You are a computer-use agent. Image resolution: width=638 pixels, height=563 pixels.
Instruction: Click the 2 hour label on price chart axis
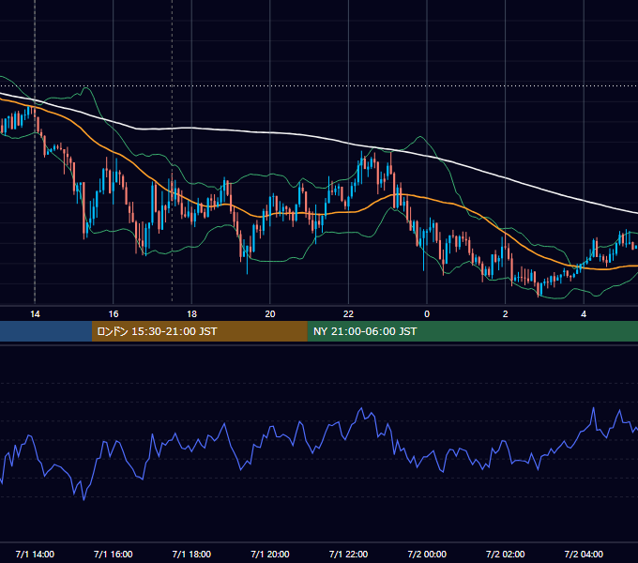(x=506, y=313)
